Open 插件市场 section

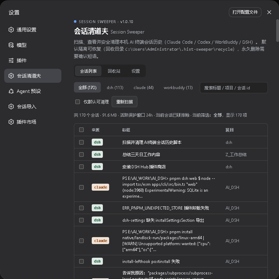33,122
